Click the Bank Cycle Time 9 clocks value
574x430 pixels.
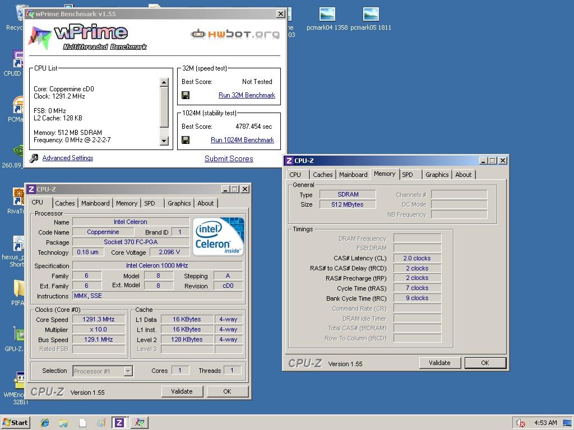tap(417, 298)
